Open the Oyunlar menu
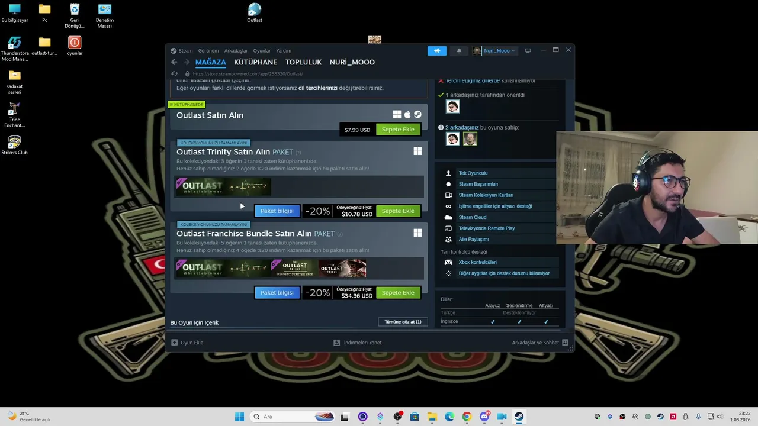 point(262,51)
